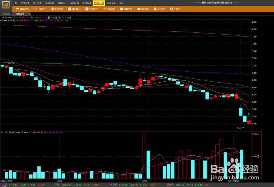Click the gold application logo
The image size is (274, 187).
pyautogui.click(x=6, y=5)
